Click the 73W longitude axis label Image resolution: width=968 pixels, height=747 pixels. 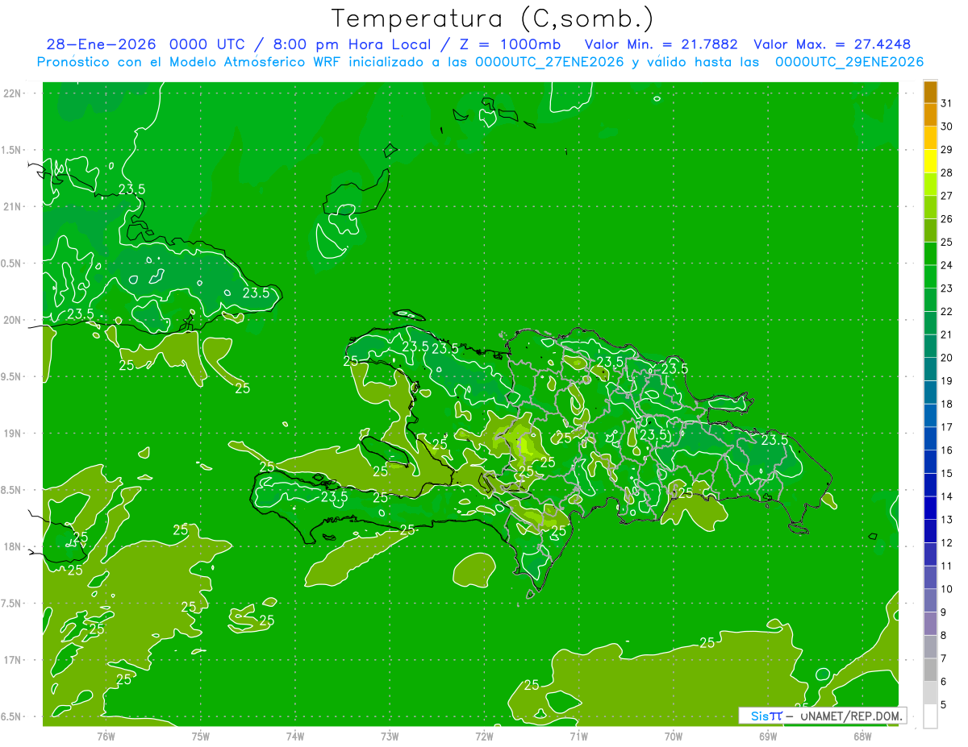pyautogui.click(x=390, y=737)
